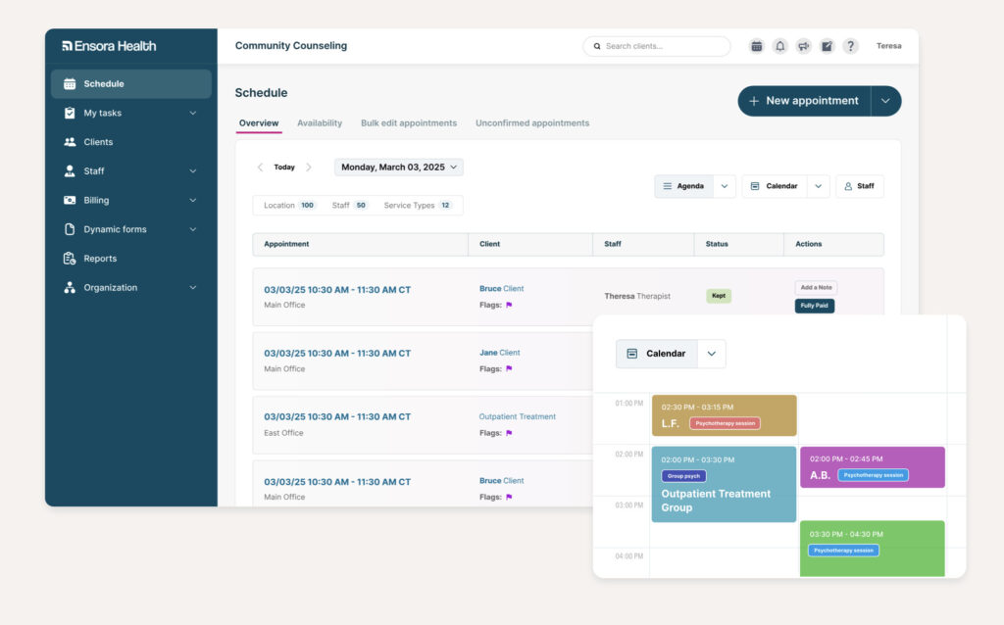This screenshot has height=625, width=1004.
Task: Open Bulk edit appointments tab
Action: pos(409,122)
